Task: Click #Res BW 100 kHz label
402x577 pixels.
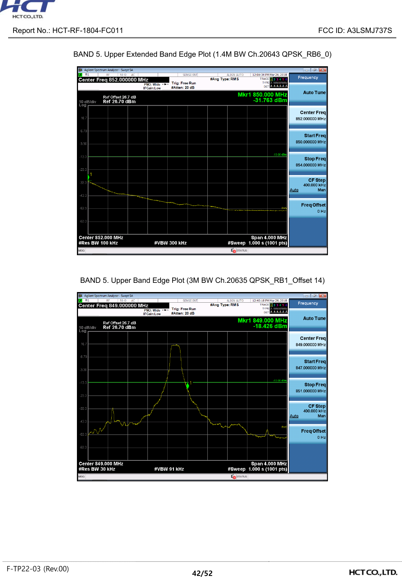Action: click(x=98, y=243)
